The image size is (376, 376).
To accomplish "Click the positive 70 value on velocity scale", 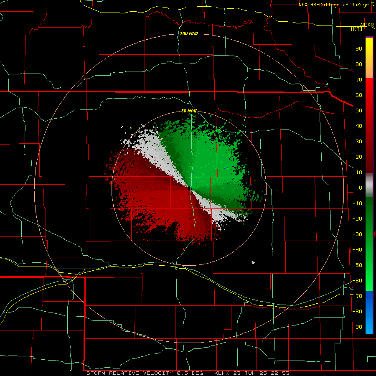I will (x=359, y=80).
